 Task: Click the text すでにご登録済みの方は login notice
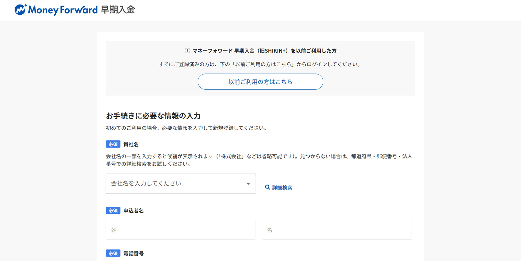260,64
